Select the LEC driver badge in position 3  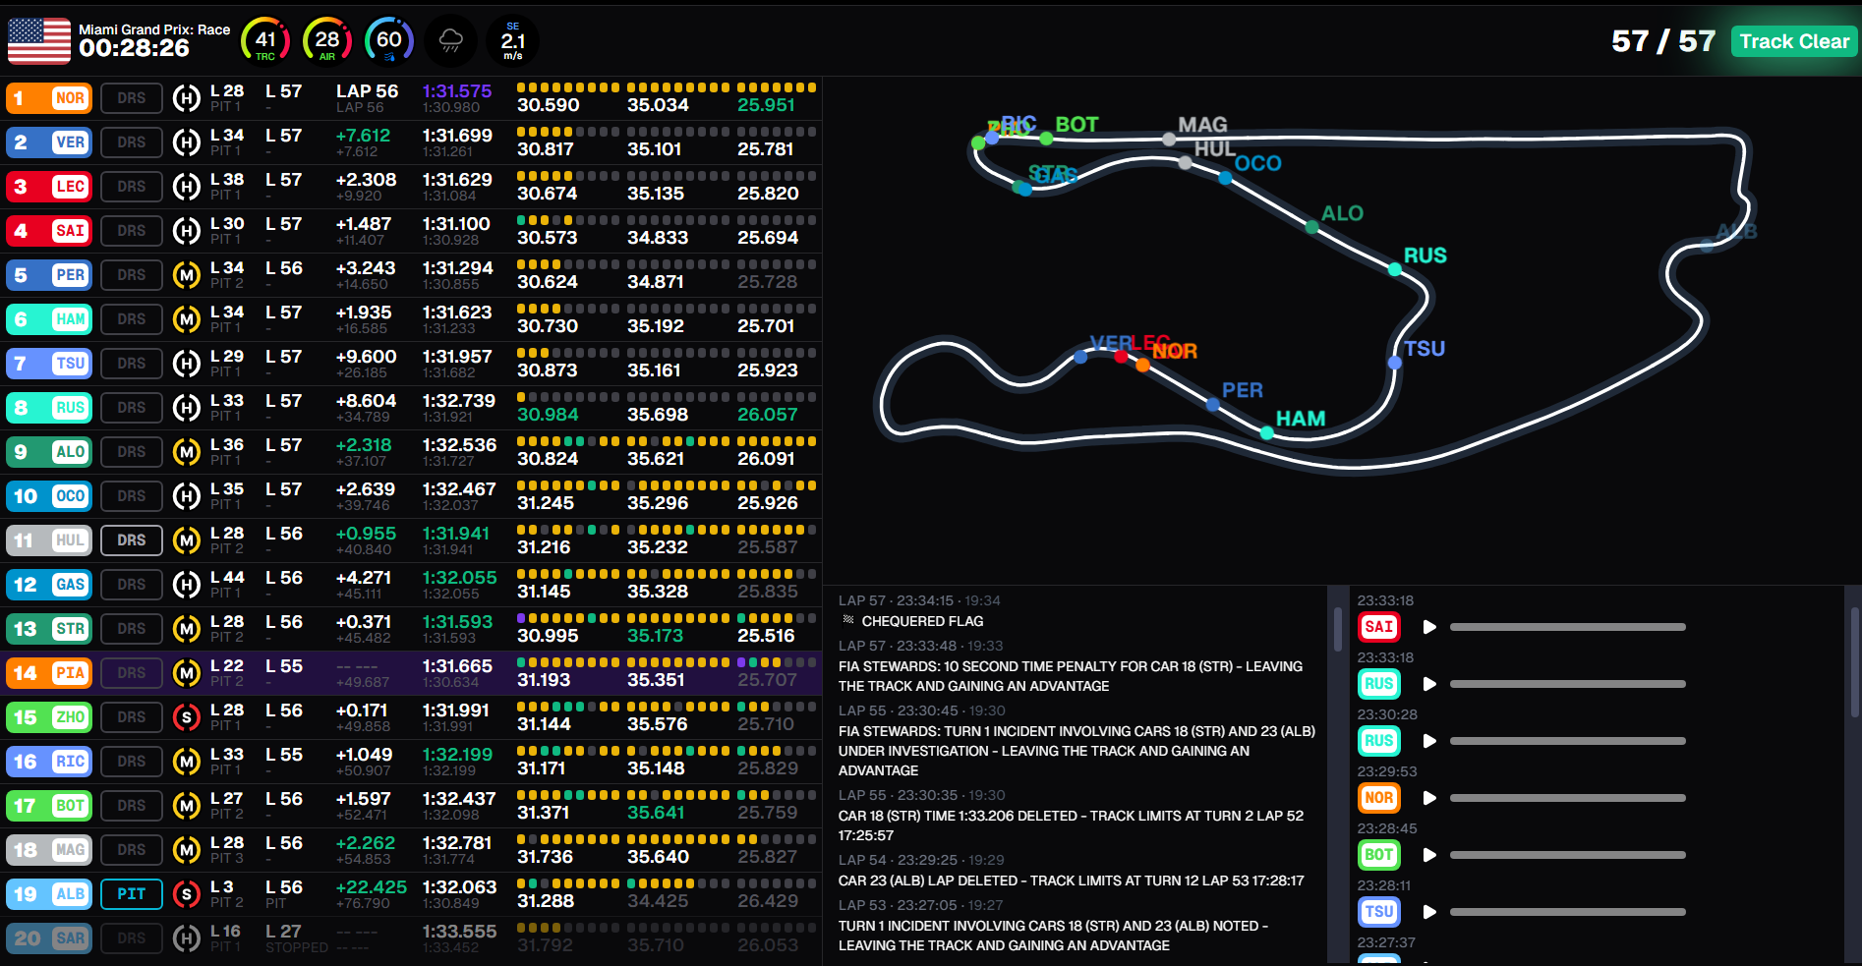tap(49, 187)
